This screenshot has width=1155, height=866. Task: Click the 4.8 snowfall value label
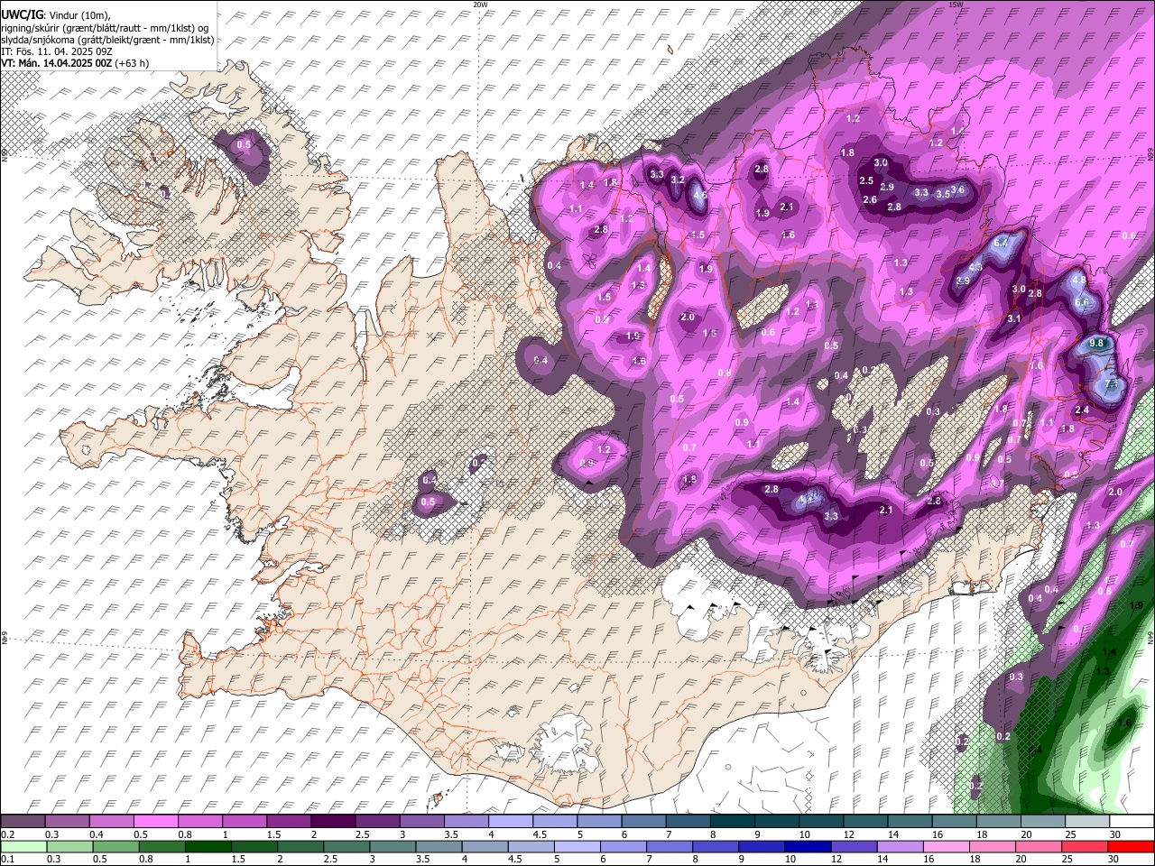pyautogui.click(x=1079, y=281)
